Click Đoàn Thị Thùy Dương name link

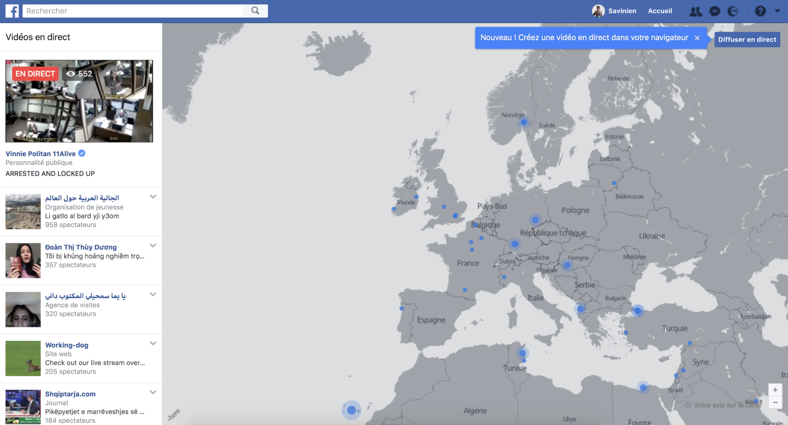click(x=81, y=247)
